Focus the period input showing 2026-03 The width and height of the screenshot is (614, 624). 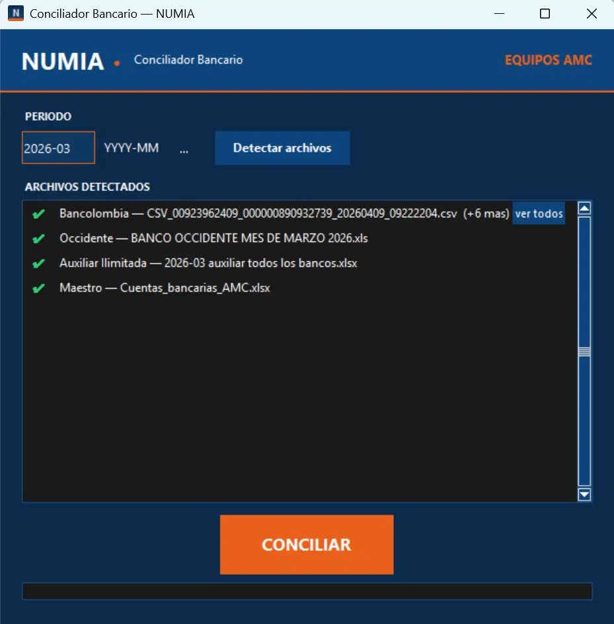[x=59, y=147]
